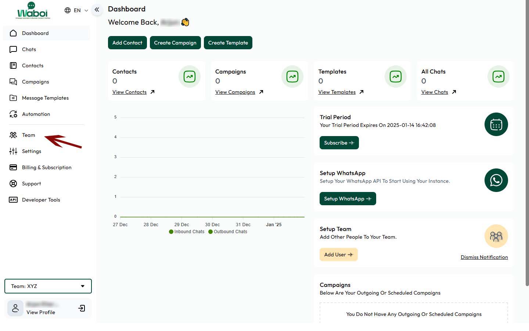Click the View Templates link
529x331 pixels.
[x=337, y=92]
